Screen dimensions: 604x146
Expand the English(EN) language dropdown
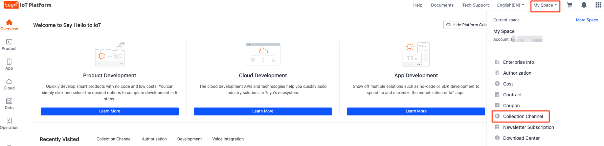[510, 5]
